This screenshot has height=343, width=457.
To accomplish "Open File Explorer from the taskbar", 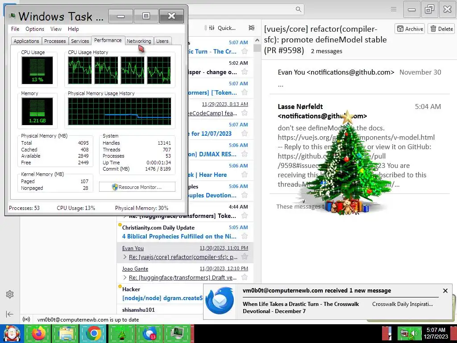I will [x=66, y=334].
